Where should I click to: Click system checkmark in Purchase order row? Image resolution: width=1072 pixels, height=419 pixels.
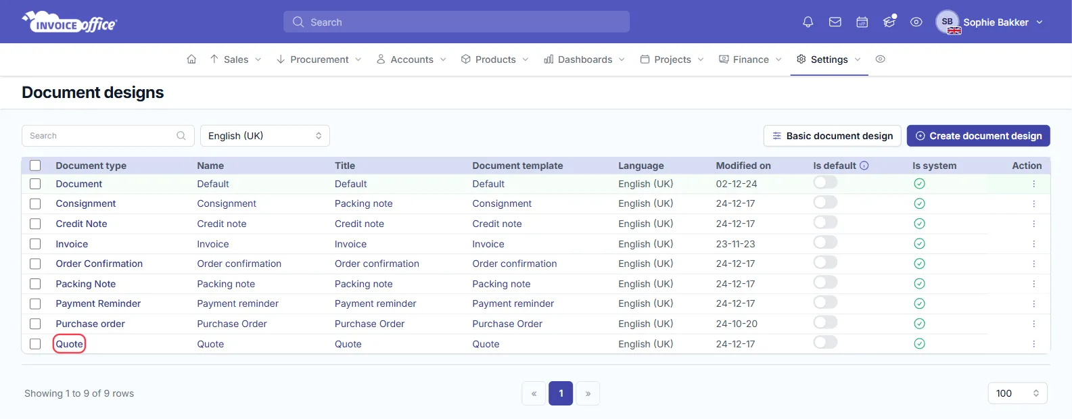[x=919, y=324]
